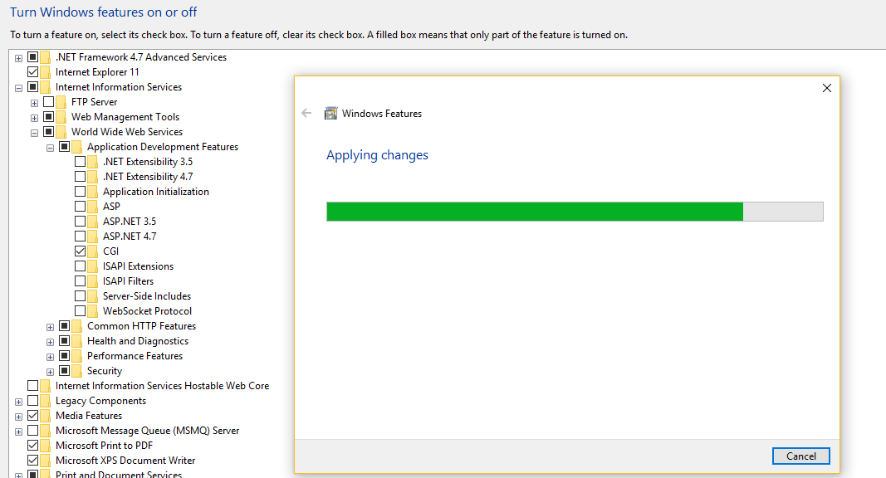This screenshot has width=886, height=478.
Task: Click the folder icon beside FTP Server
Action: click(x=61, y=102)
